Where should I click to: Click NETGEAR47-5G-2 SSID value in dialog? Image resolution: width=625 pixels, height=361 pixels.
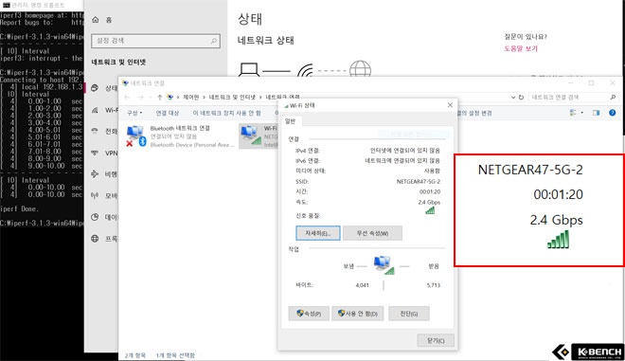click(x=419, y=182)
